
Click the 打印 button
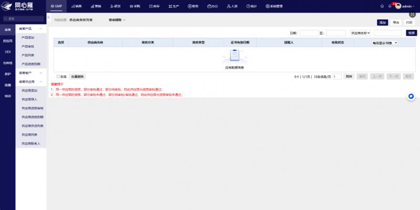click(409, 23)
